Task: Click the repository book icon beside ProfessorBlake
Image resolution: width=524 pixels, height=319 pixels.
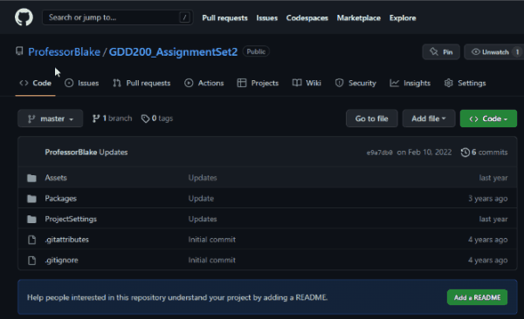Action: pyautogui.click(x=19, y=51)
